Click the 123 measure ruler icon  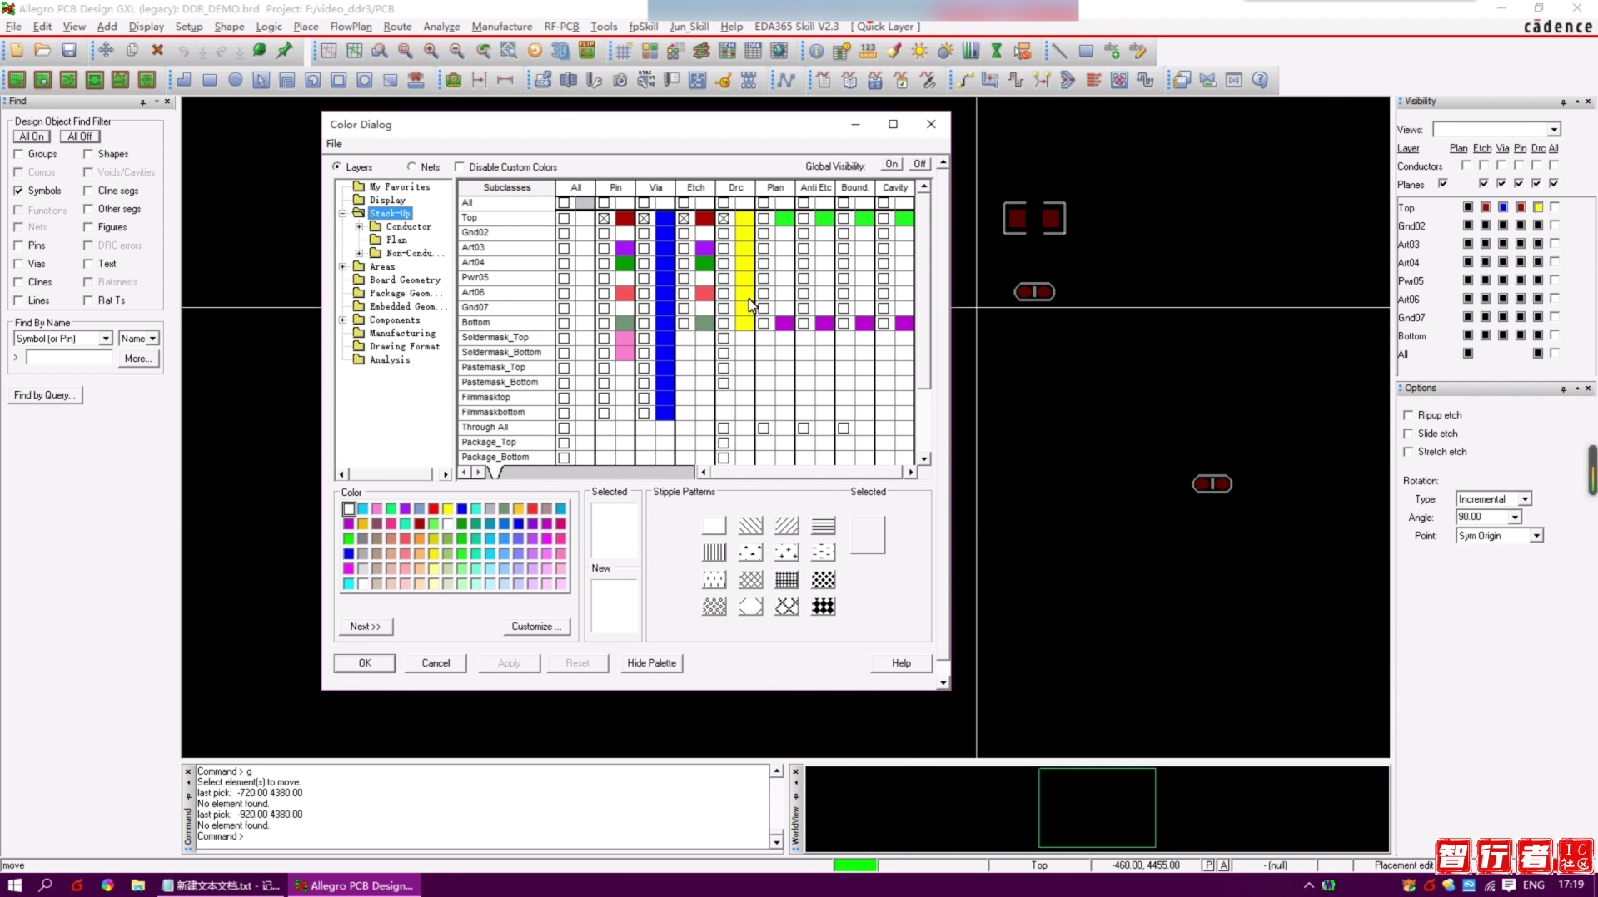868,51
